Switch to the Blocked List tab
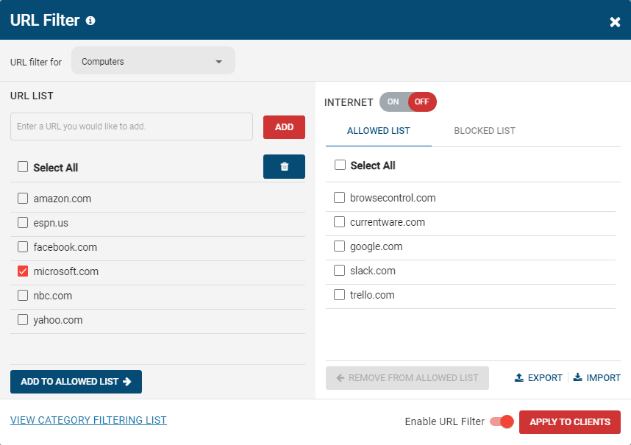 [x=485, y=131]
